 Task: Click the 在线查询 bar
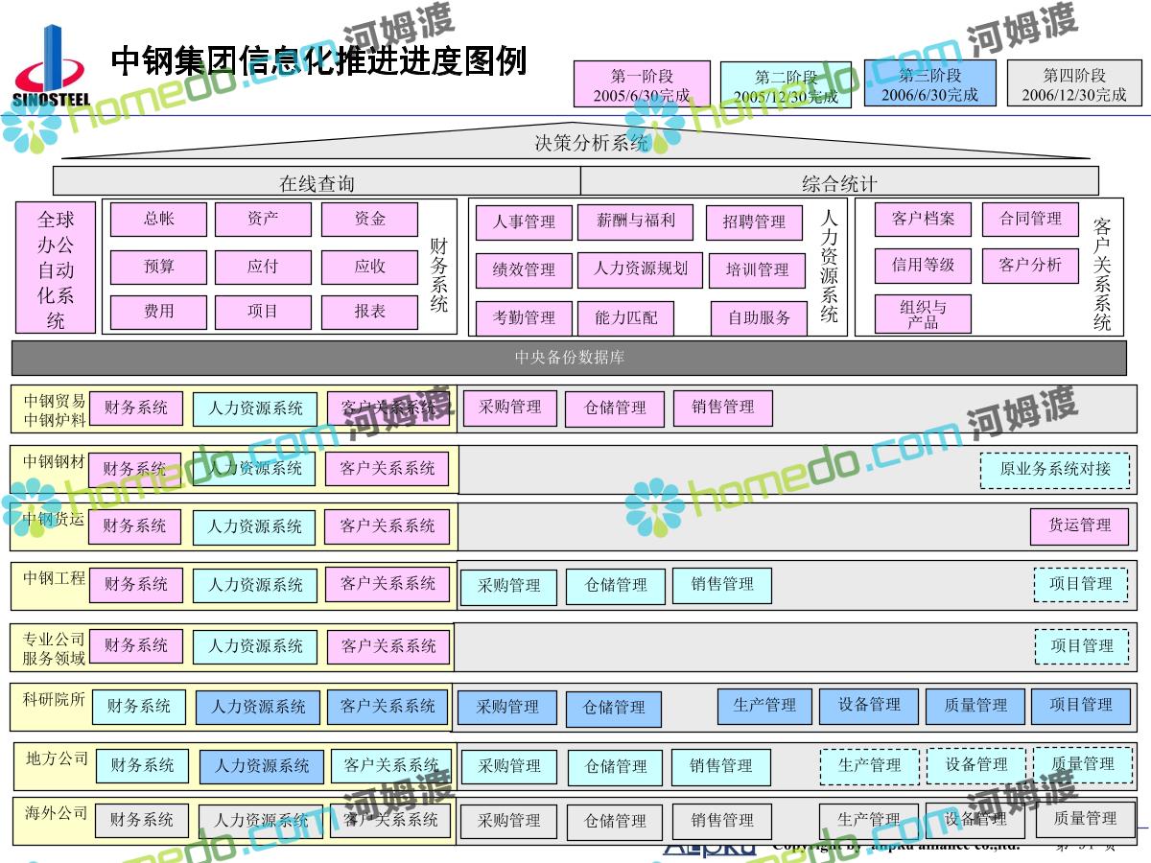point(317,181)
